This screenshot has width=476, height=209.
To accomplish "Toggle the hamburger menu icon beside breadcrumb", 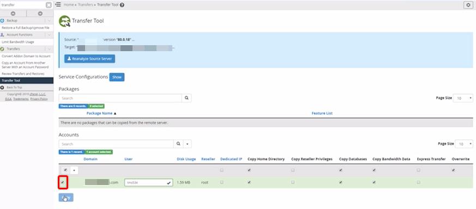I will point(58,5).
